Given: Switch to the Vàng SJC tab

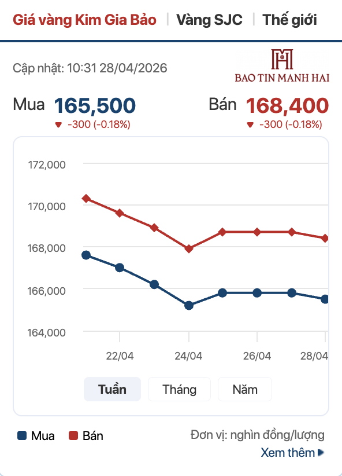Looking at the screenshot, I should point(209,19).
